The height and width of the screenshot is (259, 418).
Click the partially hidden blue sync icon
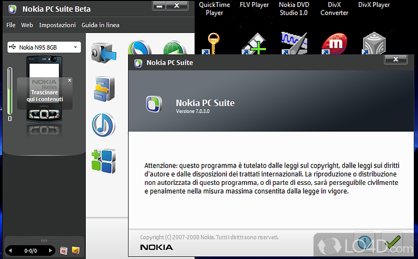[140, 48]
